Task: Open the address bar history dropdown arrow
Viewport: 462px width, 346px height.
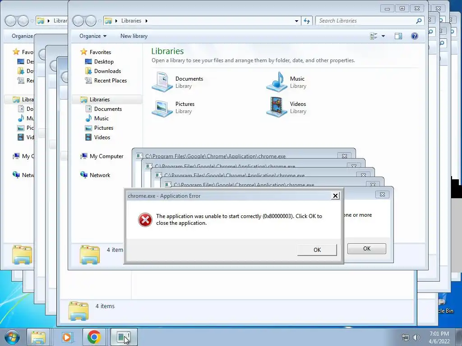Action: coord(296,21)
